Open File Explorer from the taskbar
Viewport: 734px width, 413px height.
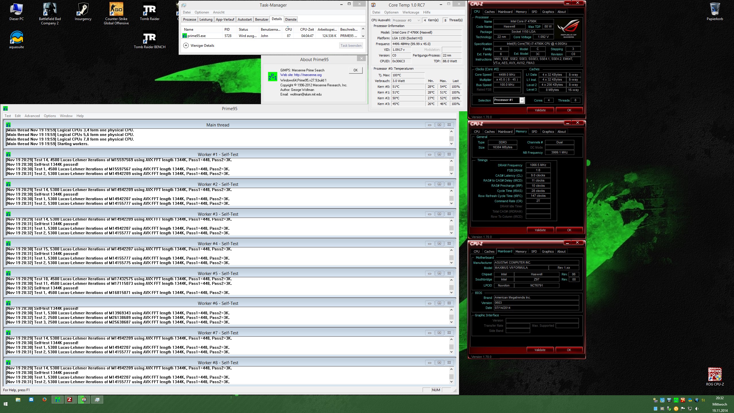(x=18, y=399)
